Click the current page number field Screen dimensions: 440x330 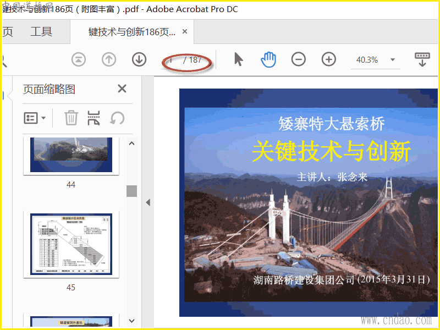[172, 61]
